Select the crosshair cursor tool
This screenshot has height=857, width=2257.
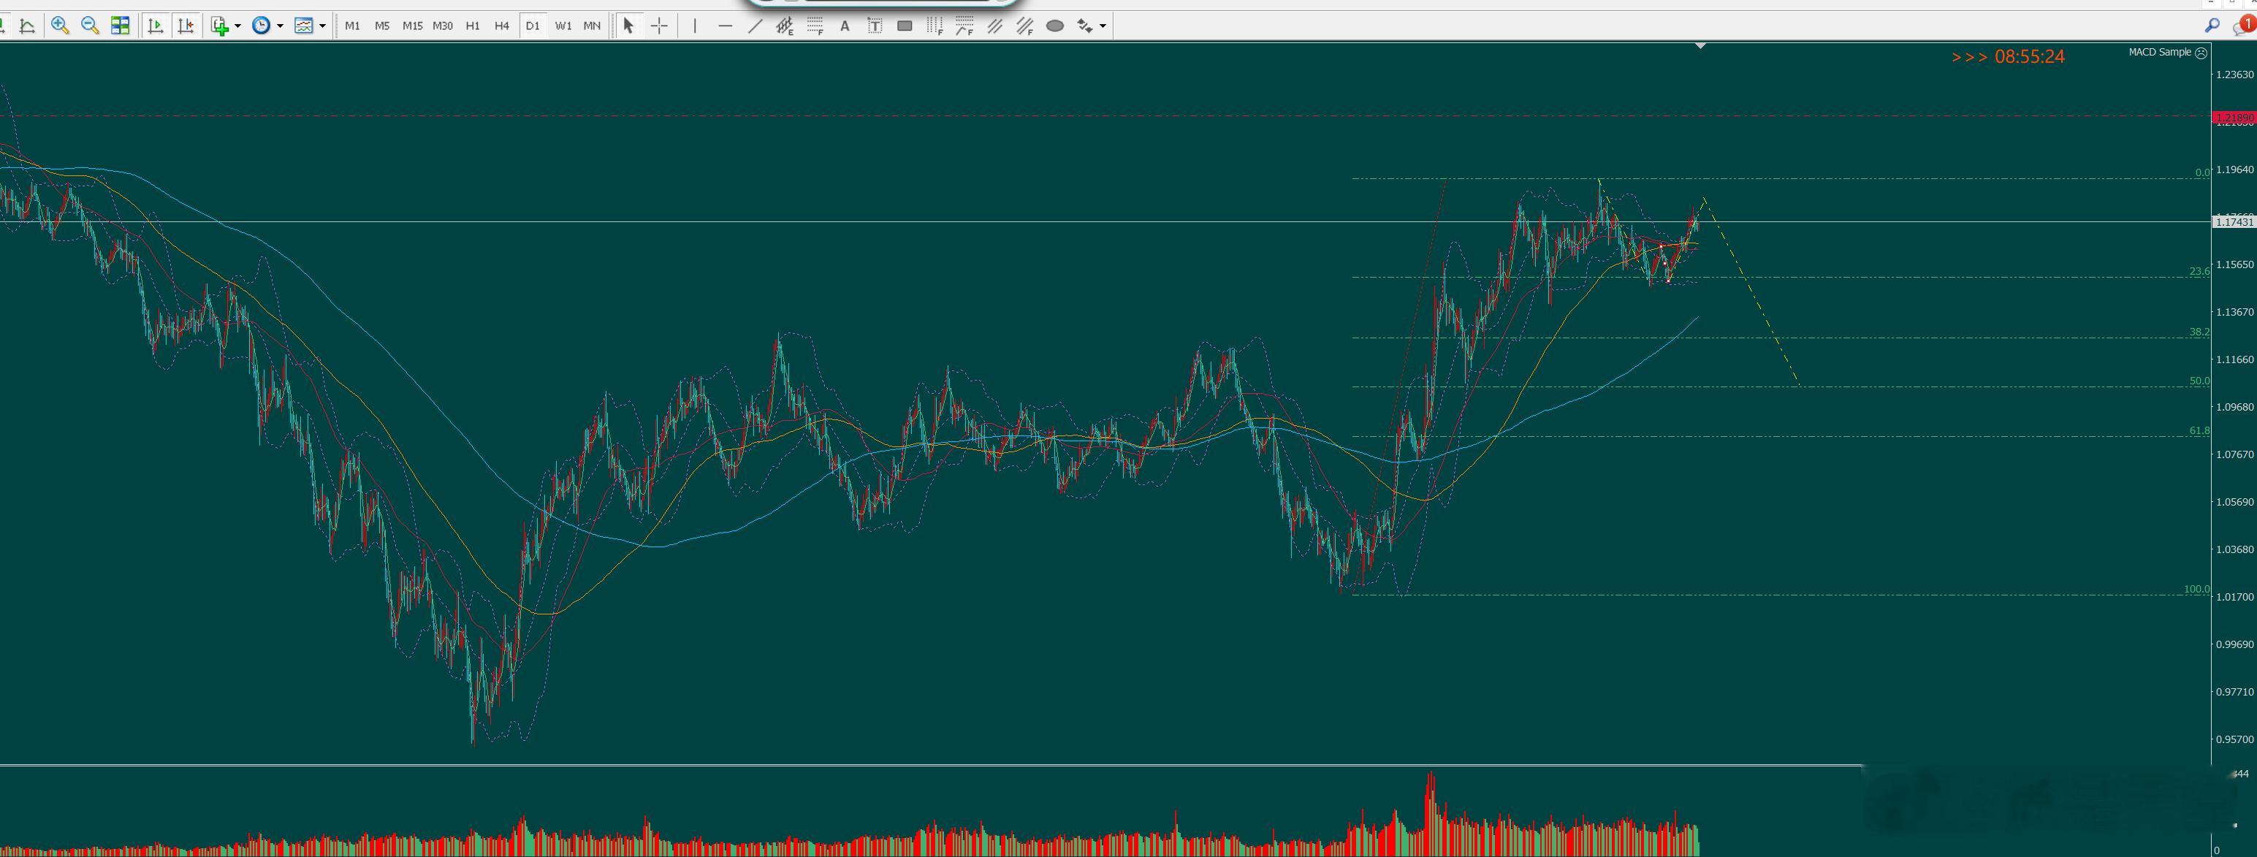(x=659, y=26)
